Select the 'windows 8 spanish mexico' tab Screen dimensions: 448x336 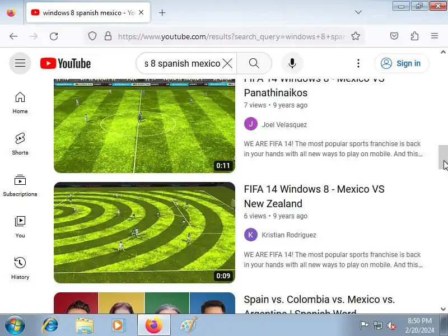click(88, 12)
